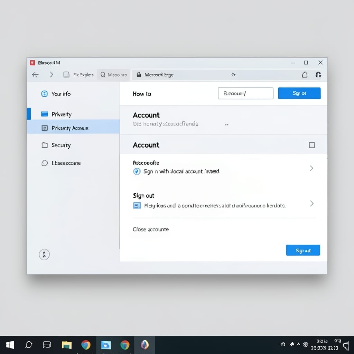
Task: Click the home icon at toolbar right
Action: pos(305,75)
